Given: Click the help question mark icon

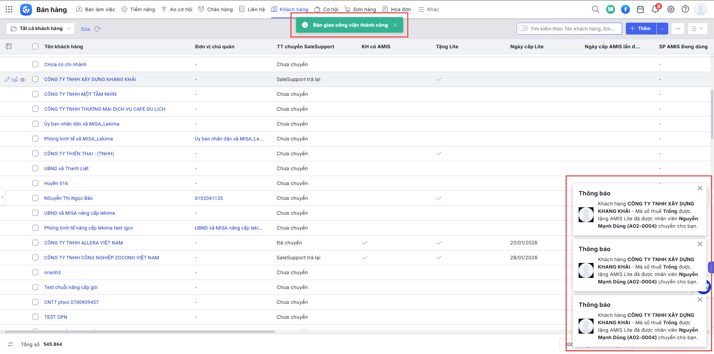Looking at the screenshot, I should tap(685, 9).
